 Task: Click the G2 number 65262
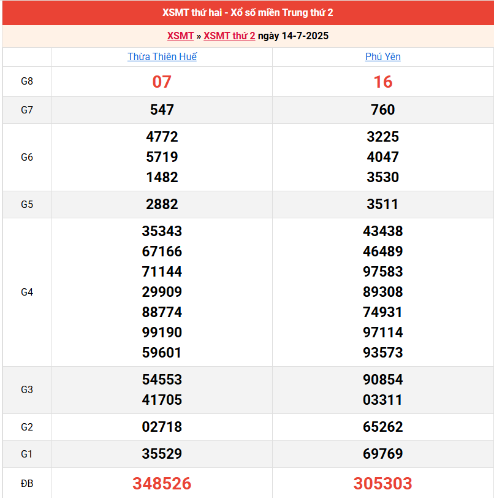(x=382, y=427)
